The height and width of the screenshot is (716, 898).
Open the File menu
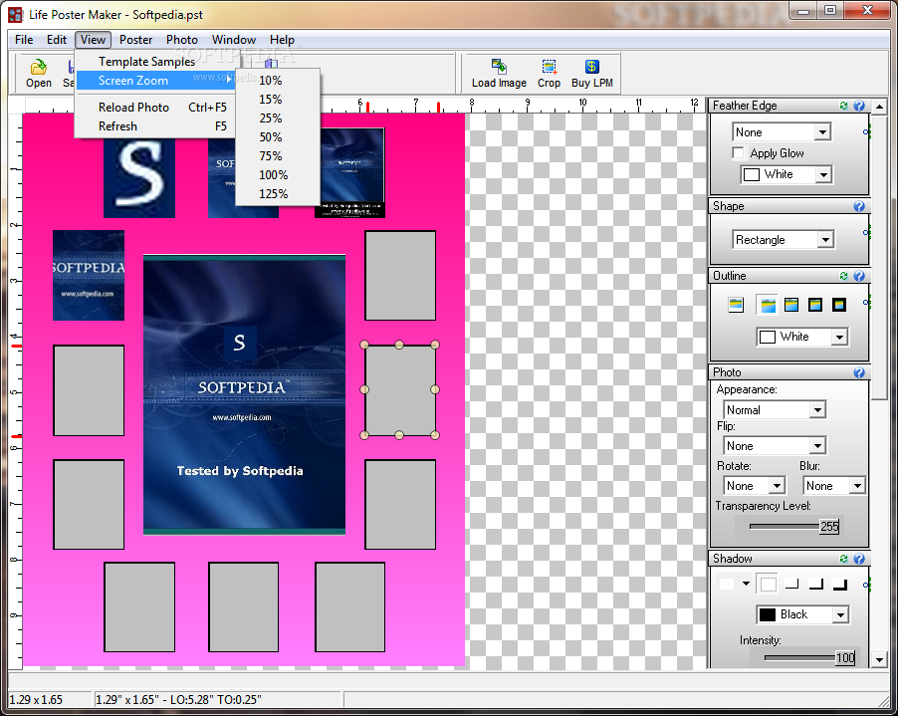click(x=24, y=40)
